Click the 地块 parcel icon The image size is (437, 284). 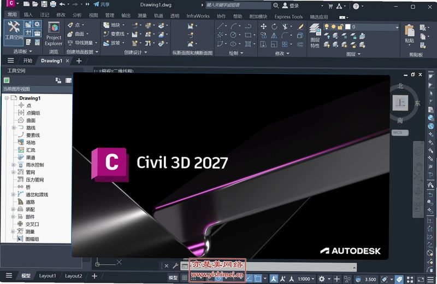tap(107, 25)
